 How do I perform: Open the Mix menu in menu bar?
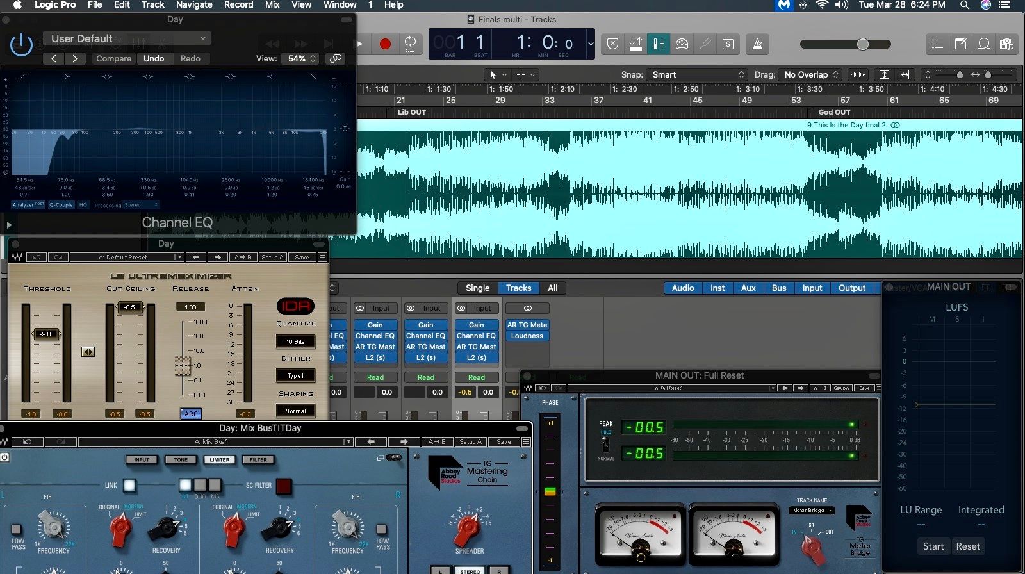click(272, 4)
